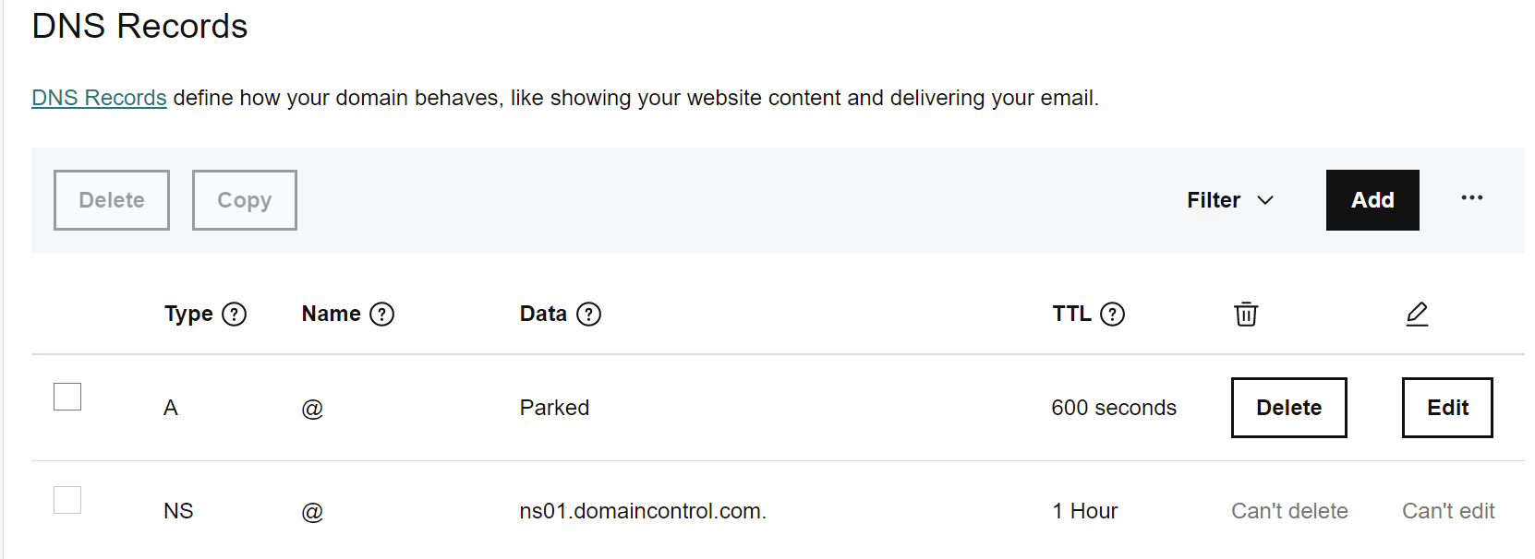Click the Copy button in toolbar
The height and width of the screenshot is (559, 1535).
pyautogui.click(x=244, y=200)
